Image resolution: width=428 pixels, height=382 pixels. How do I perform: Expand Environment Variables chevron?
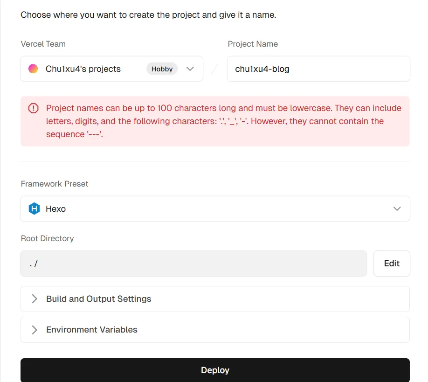[x=35, y=330]
